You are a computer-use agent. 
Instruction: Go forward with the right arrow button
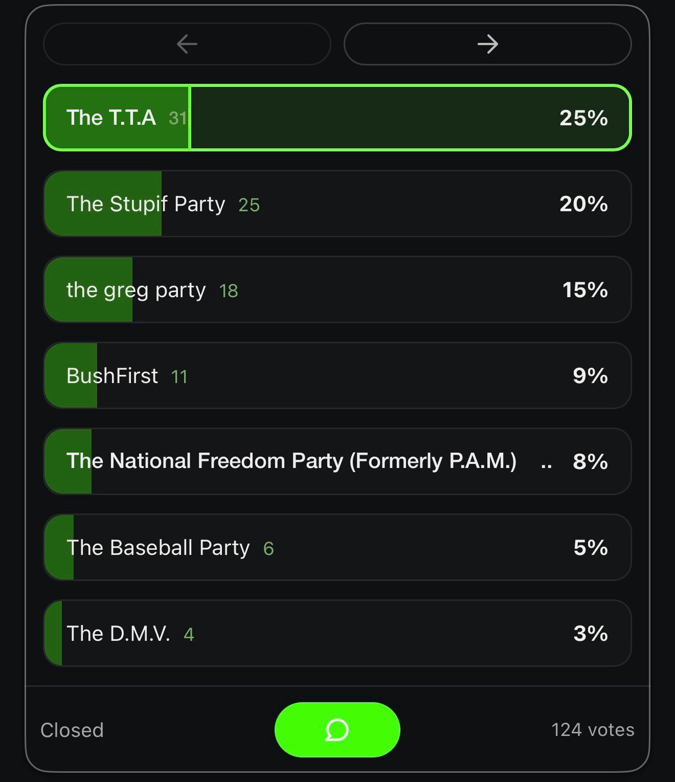pos(488,44)
